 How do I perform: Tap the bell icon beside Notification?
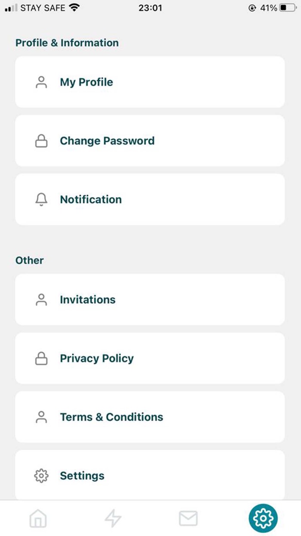(x=41, y=199)
